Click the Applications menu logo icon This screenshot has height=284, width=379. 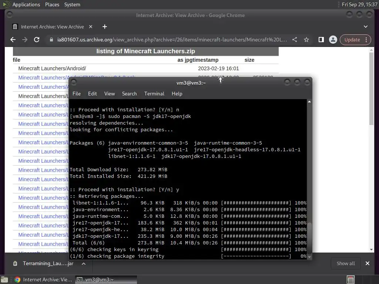click(6, 4)
